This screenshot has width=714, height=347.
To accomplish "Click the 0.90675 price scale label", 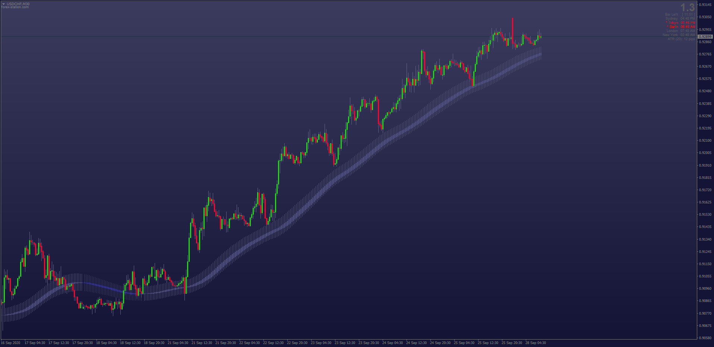I will point(705,326).
